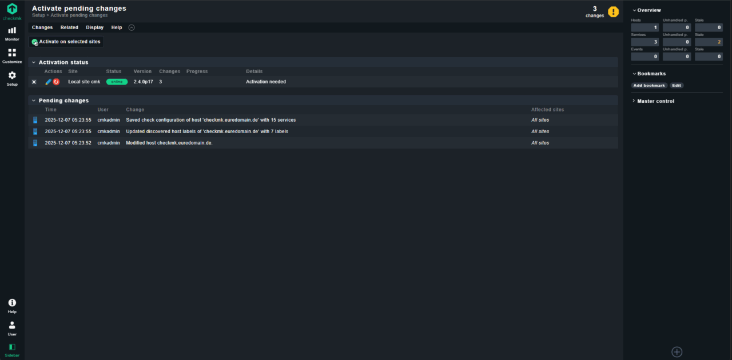Open the Display menu
The image size is (732, 360).
click(x=94, y=27)
